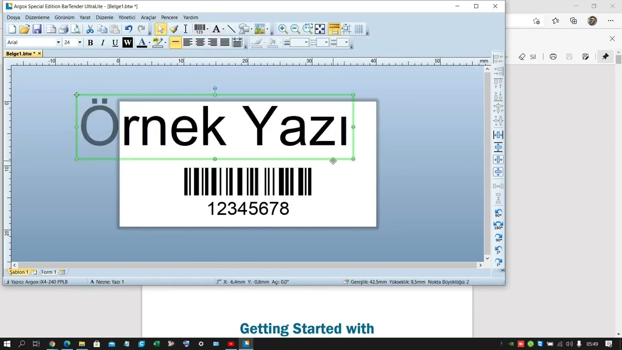Copy the selected object icon
The height and width of the screenshot is (350, 622).
[x=102, y=29]
